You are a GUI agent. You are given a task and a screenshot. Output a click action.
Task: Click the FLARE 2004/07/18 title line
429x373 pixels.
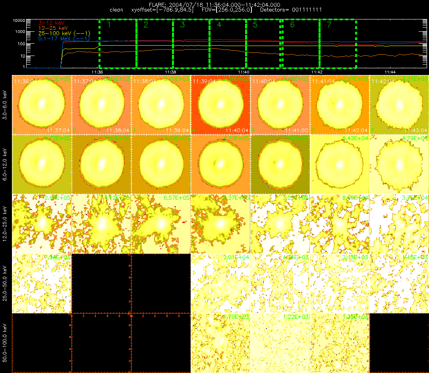[x=214, y=5]
